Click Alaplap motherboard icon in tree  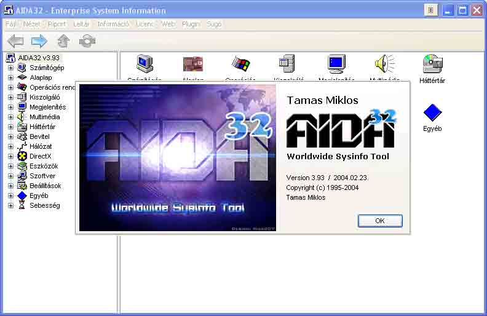[x=22, y=77]
